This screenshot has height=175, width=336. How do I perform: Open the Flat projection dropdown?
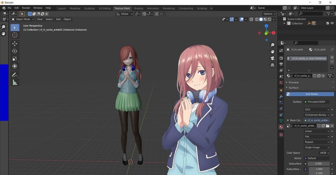click(x=317, y=136)
